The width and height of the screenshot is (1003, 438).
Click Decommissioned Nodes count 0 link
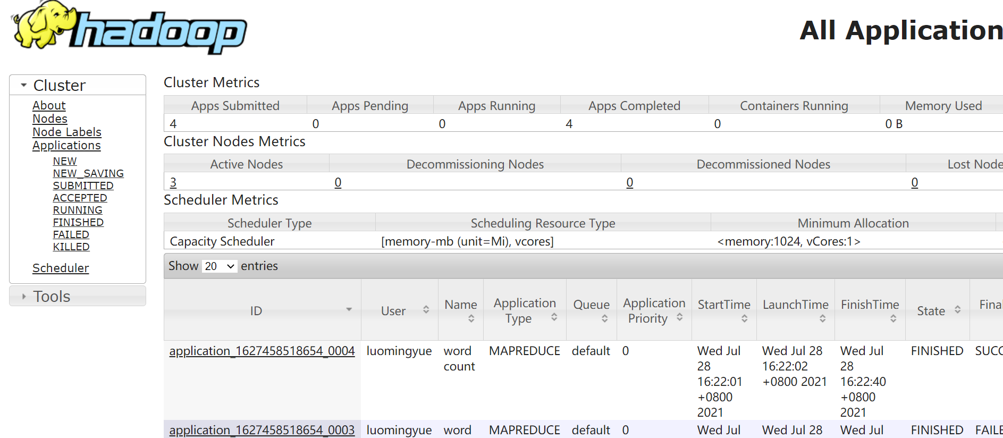click(x=630, y=182)
